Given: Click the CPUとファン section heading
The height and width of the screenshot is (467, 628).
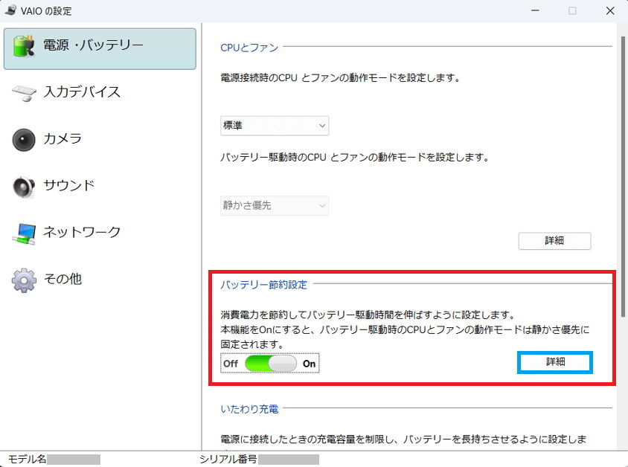Looking at the screenshot, I should (249, 48).
